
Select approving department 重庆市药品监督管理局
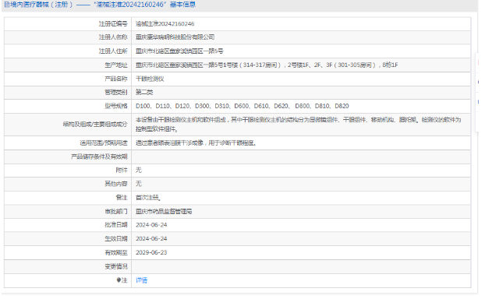[x=164, y=211]
